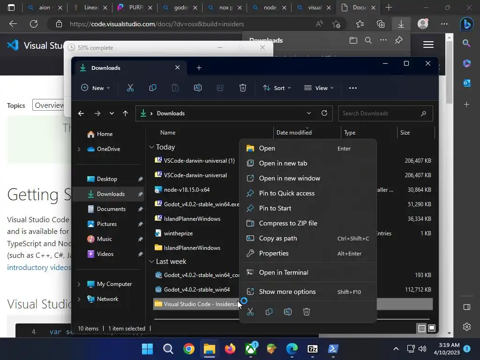Click the Rename icon at context menu bottom
Screen dimensions: 480x360
(x=288, y=312)
